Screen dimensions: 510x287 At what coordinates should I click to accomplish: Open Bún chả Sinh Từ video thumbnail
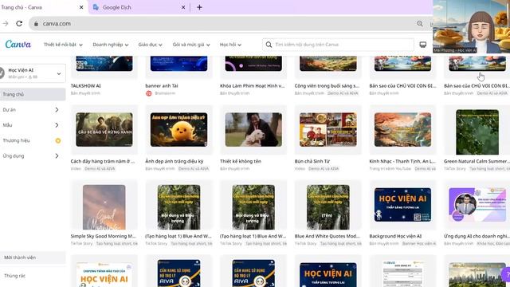[x=328, y=129]
